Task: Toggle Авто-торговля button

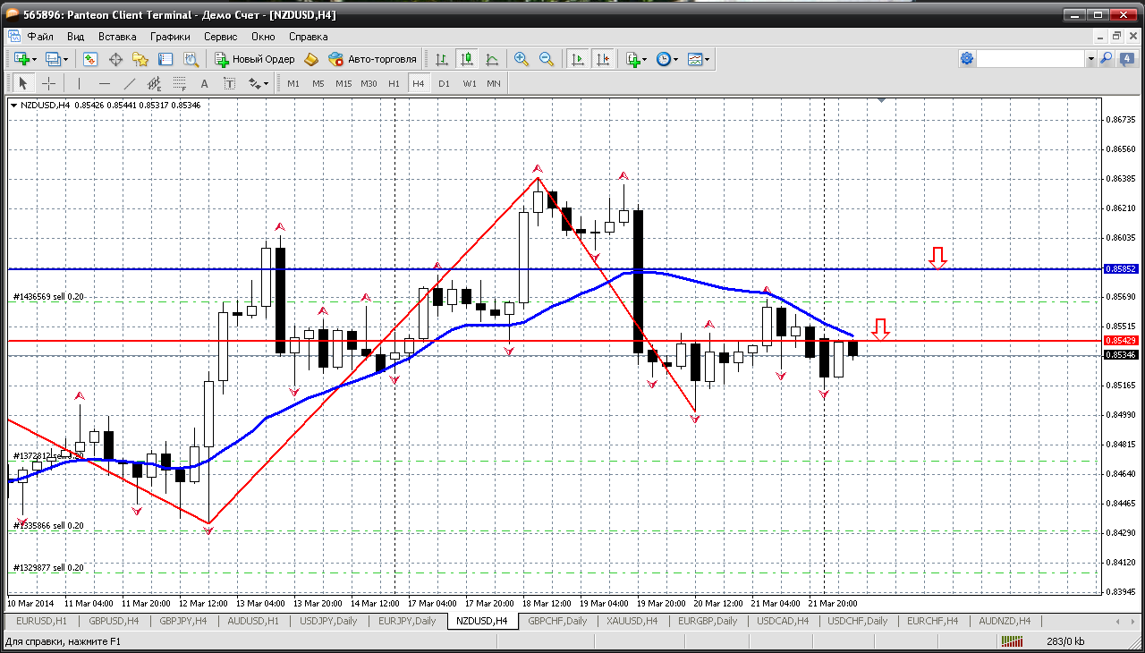Action: (x=372, y=59)
